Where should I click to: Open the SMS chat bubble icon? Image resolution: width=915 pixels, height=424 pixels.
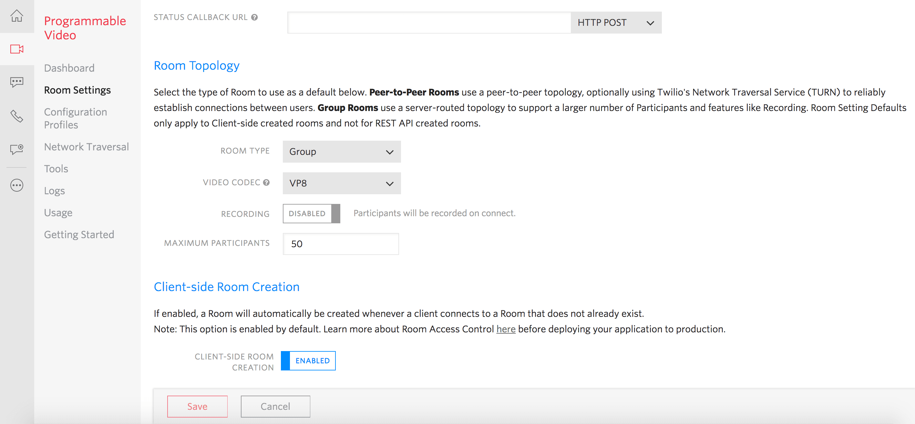pyautogui.click(x=17, y=82)
